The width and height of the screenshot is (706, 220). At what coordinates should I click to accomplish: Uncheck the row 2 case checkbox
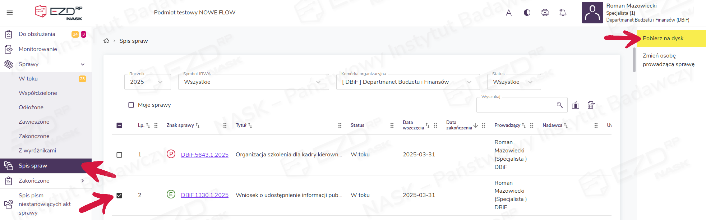click(119, 196)
